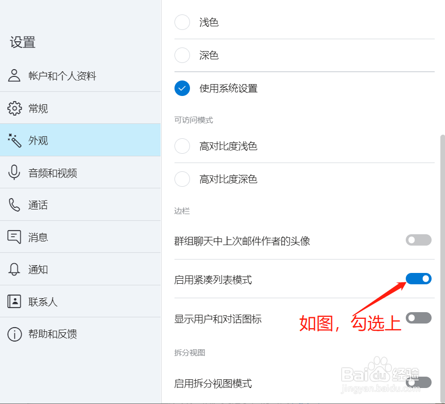The height and width of the screenshot is (404, 445).
Task: Click the 启用紧凑列表模式 label text
Action: [213, 280]
